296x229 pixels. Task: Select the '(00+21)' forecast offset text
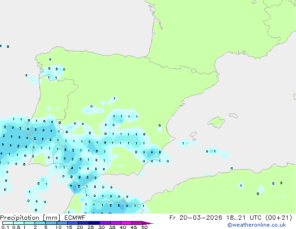pyautogui.click(x=279, y=218)
